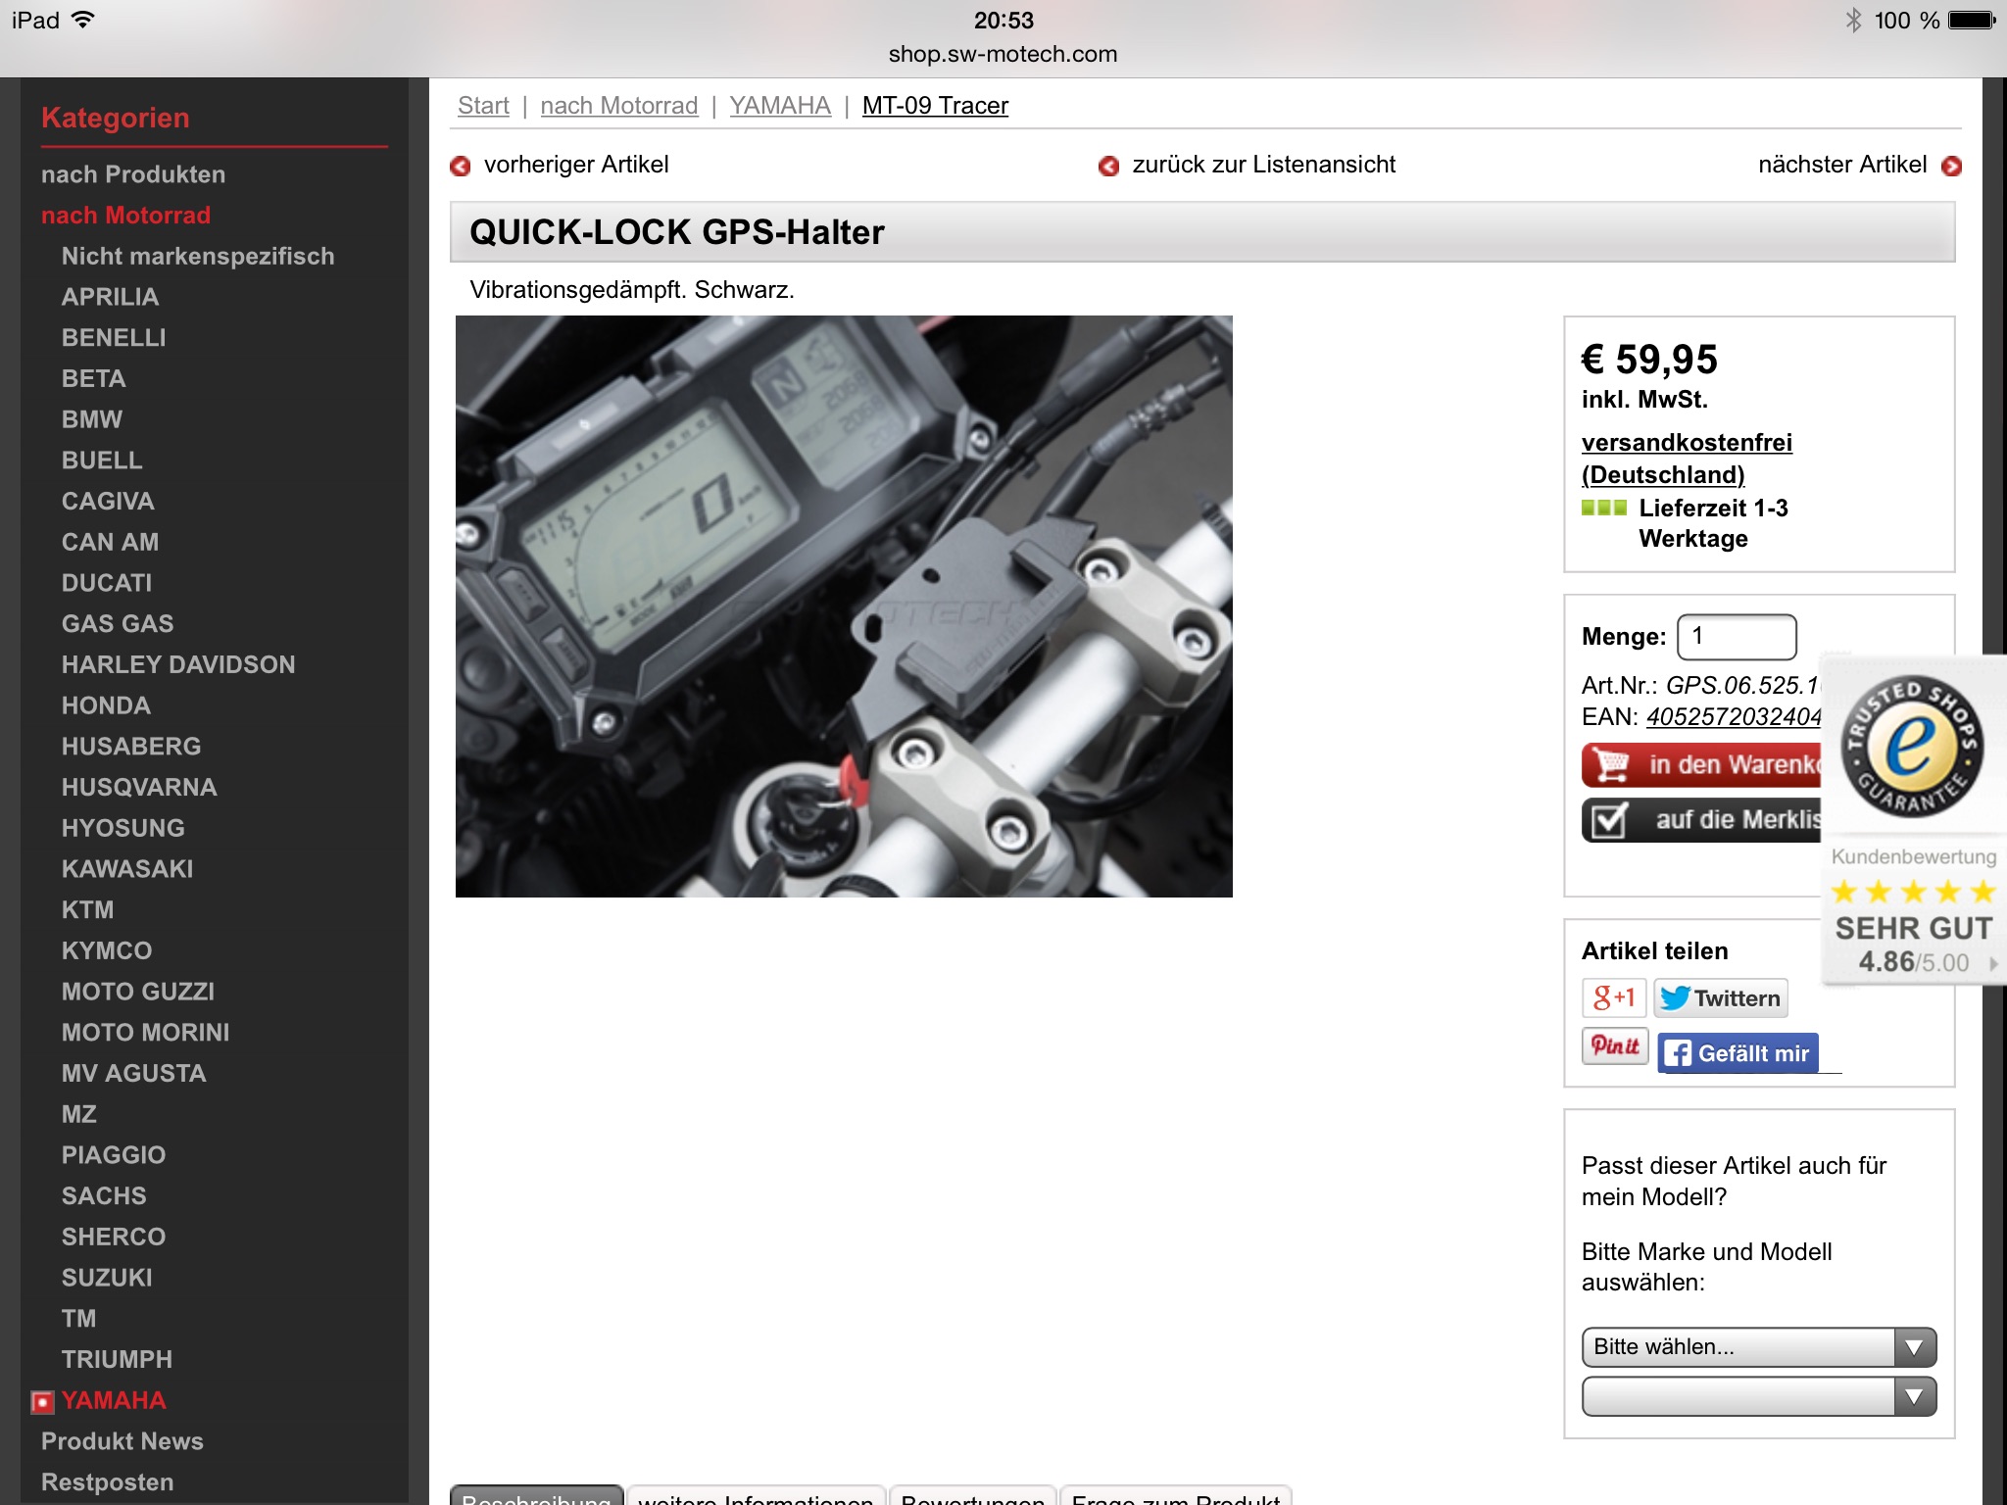The width and height of the screenshot is (2007, 1505).
Task: Go back via zurück zur Listenansicht
Action: [1262, 165]
